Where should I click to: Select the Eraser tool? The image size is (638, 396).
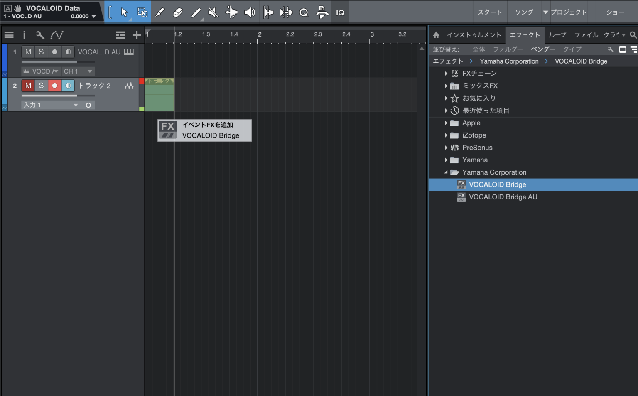tap(177, 12)
